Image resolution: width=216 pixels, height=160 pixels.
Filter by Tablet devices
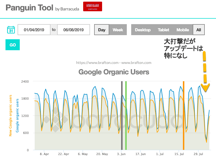(163, 30)
